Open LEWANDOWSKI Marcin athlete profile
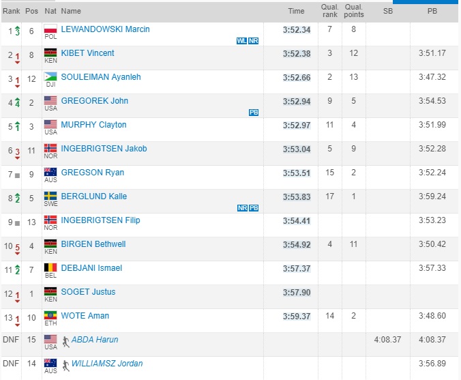Screen dimensions: 461x380 coord(105,29)
